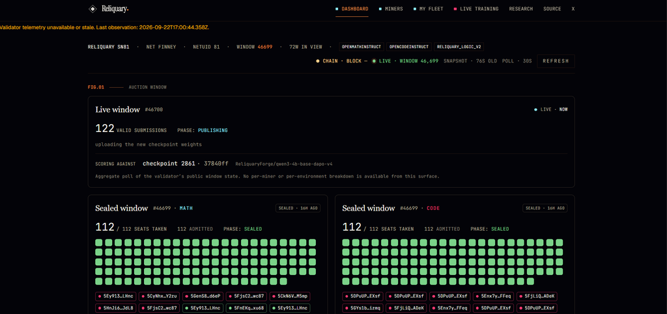Open the Source link
Image resolution: width=667 pixels, height=314 pixels.
click(552, 9)
